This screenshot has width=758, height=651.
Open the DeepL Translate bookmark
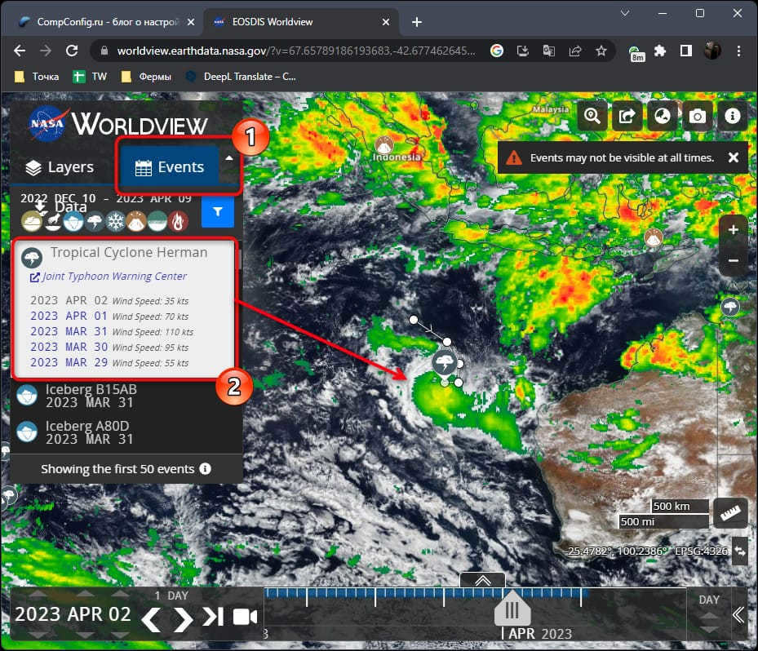tap(241, 77)
